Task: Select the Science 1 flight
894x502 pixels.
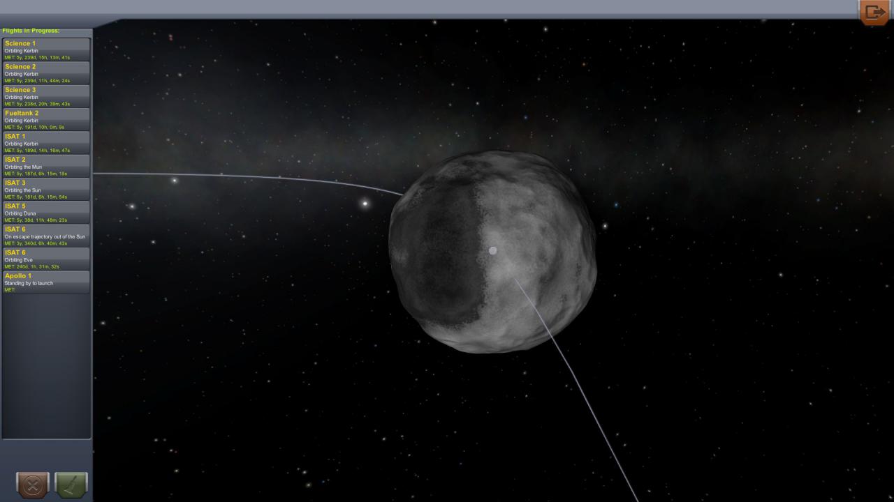Action: click(x=47, y=50)
